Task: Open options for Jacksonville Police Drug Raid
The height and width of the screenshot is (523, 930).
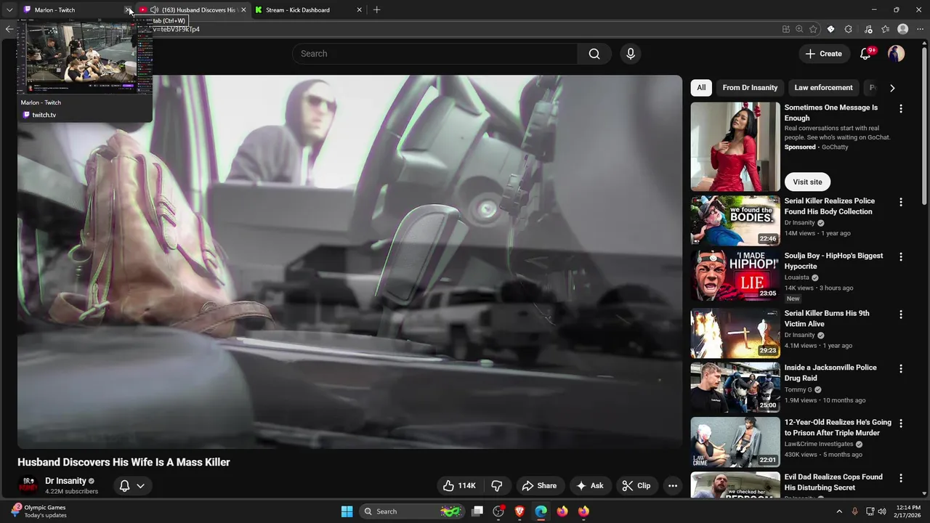Action: 901,369
